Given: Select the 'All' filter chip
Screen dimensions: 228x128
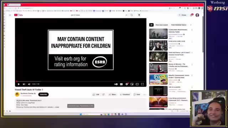Looking at the screenshot, I should pos(151,25).
